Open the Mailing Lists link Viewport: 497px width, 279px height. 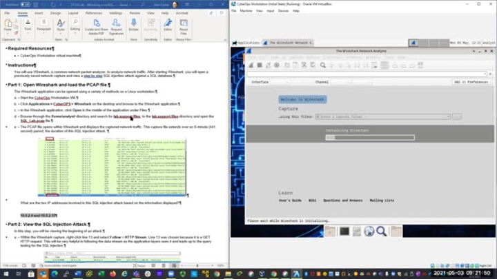click(x=382, y=200)
